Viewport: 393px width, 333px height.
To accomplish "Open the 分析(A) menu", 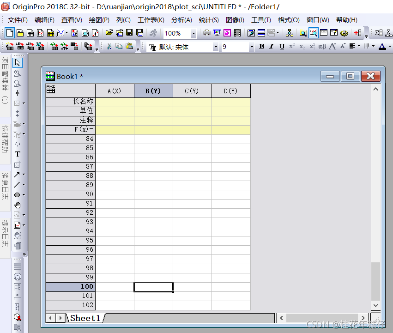I will tap(181, 20).
